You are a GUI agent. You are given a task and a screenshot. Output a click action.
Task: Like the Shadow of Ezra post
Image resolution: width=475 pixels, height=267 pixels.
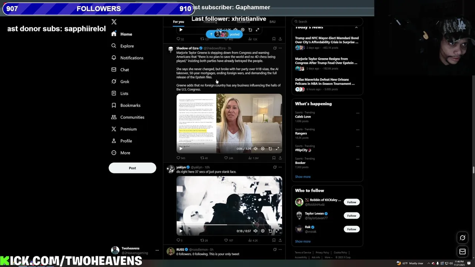(x=229, y=158)
